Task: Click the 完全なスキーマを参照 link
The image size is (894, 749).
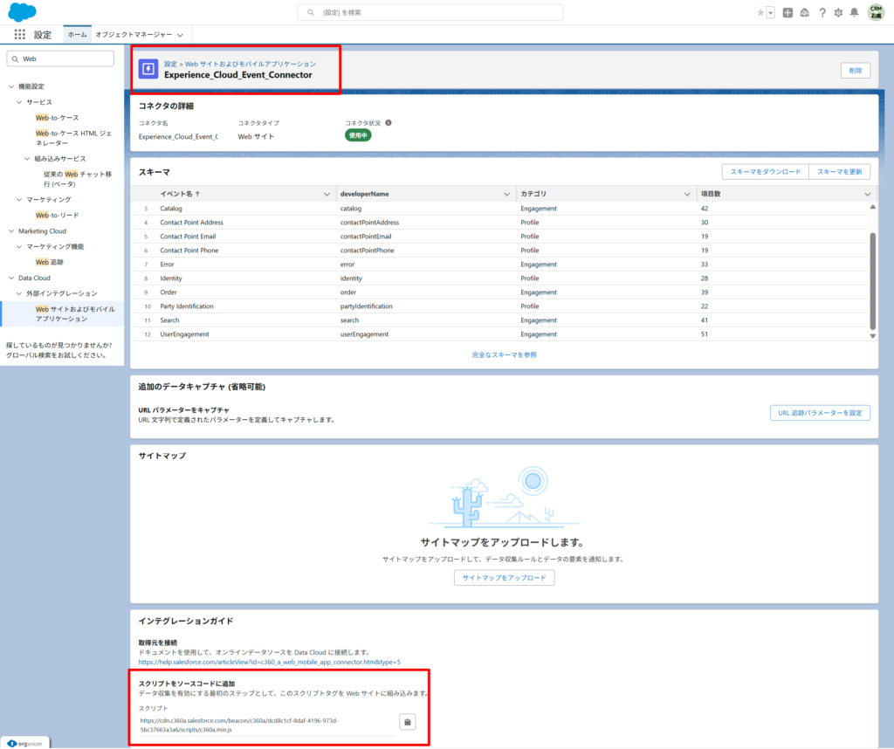Action: pyautogui.click(x=504, y=354)
